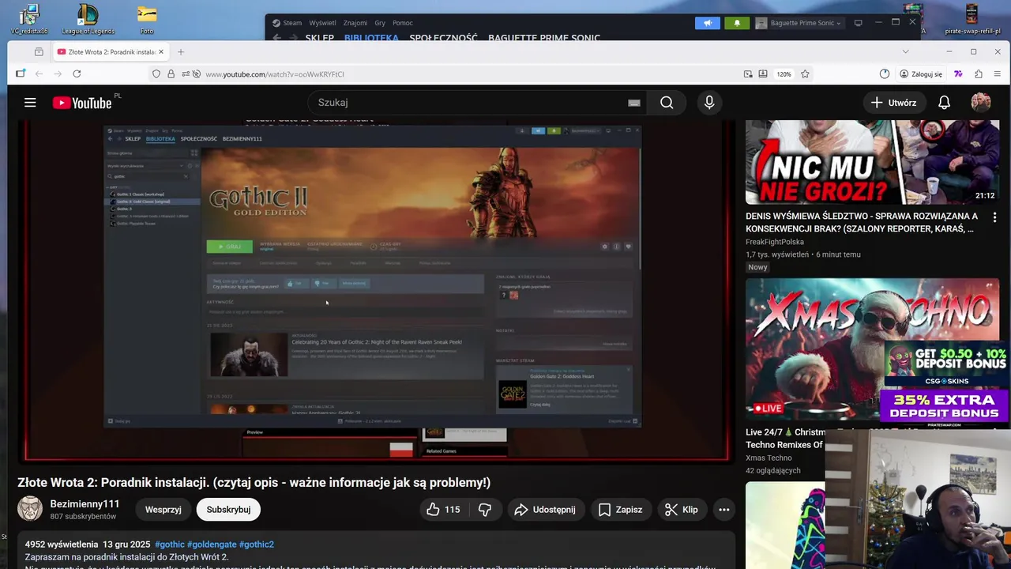Viewport: 1011px width, 569px height.
Task: Click the #gothic2 hashtag link
Action: pyautogui.click(x=256, y=545)
